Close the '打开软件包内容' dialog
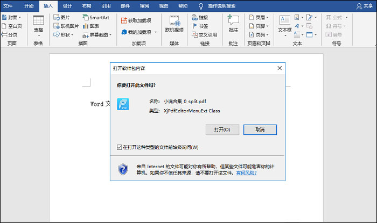The width and height of the screenshot is (377, 223). click(280, 68)
